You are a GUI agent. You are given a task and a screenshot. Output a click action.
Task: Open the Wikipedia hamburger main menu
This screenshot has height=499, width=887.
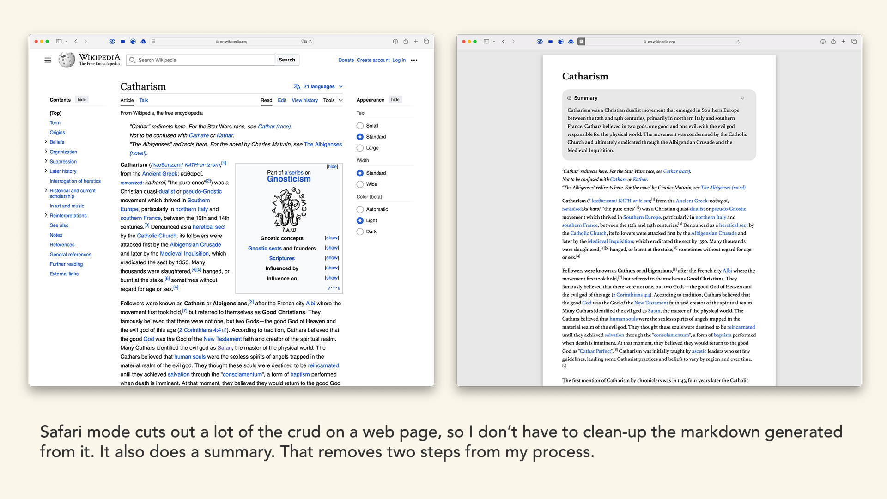[48, 60]
